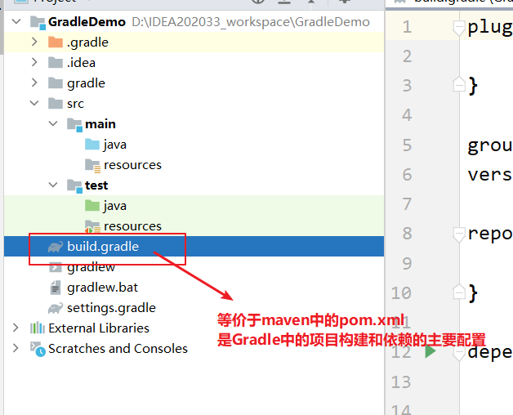This screenshot has width=513, height=415.
Task: Click the 'plug' code text on line 1
Action: 490,28
